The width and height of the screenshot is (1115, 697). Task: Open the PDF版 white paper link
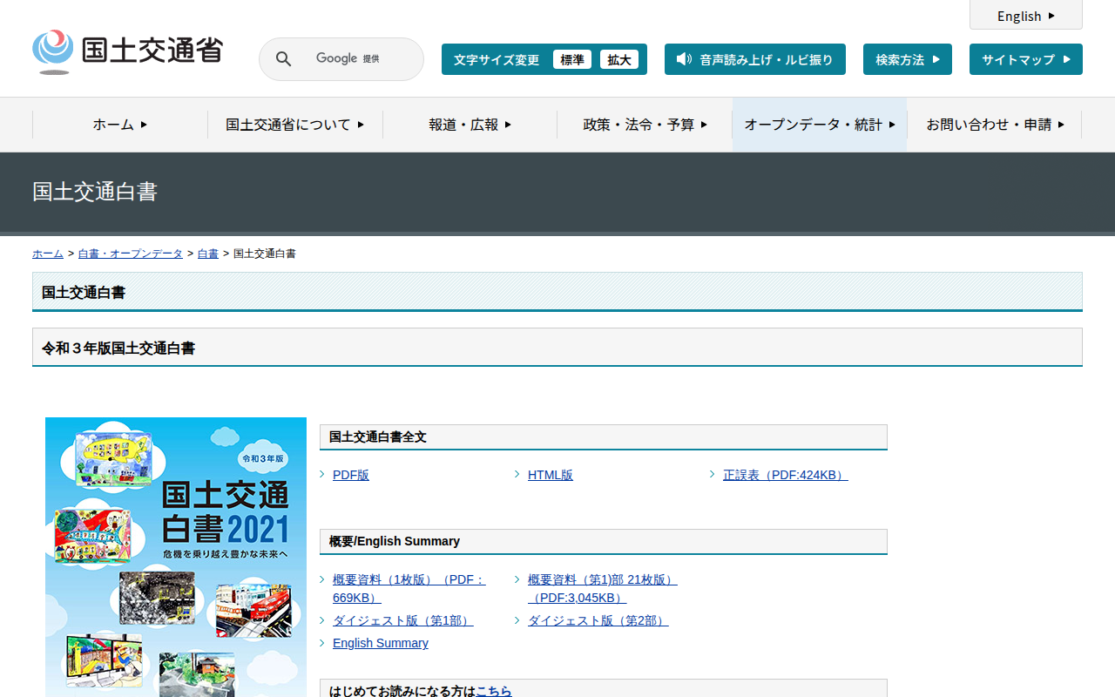pos(350,475)
